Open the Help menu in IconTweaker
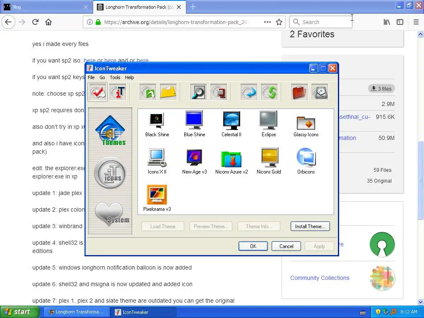This screenshot has width=424, height=318. pyautogui.click(x=129, y=77)
